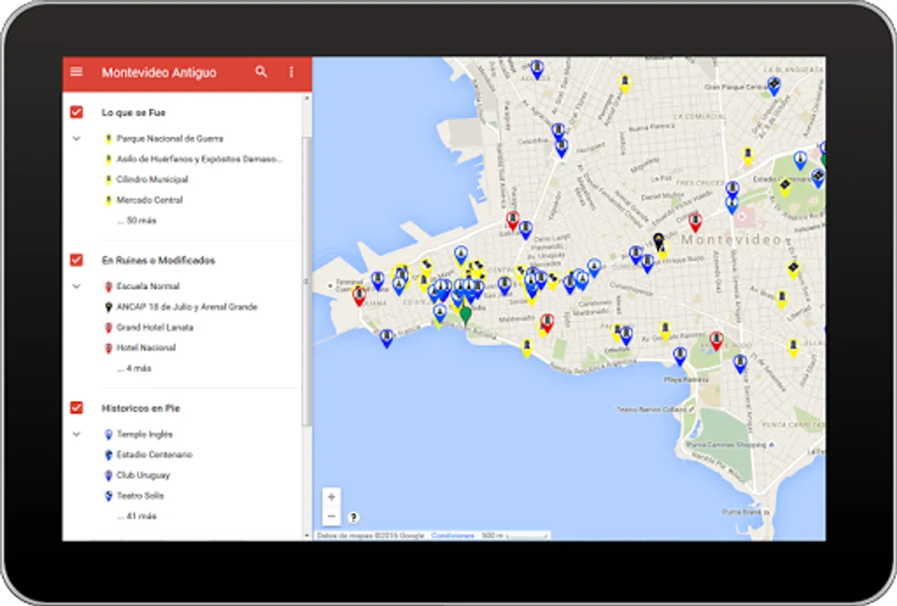Click En Ruinas o Modificados layer title
The image size is (897, 606).
pyautogui.click(x=158, y=260)
